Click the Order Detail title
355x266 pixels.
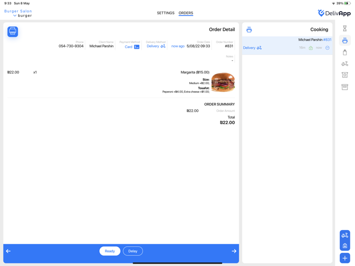pyautogui.click(x=222, y=29)
